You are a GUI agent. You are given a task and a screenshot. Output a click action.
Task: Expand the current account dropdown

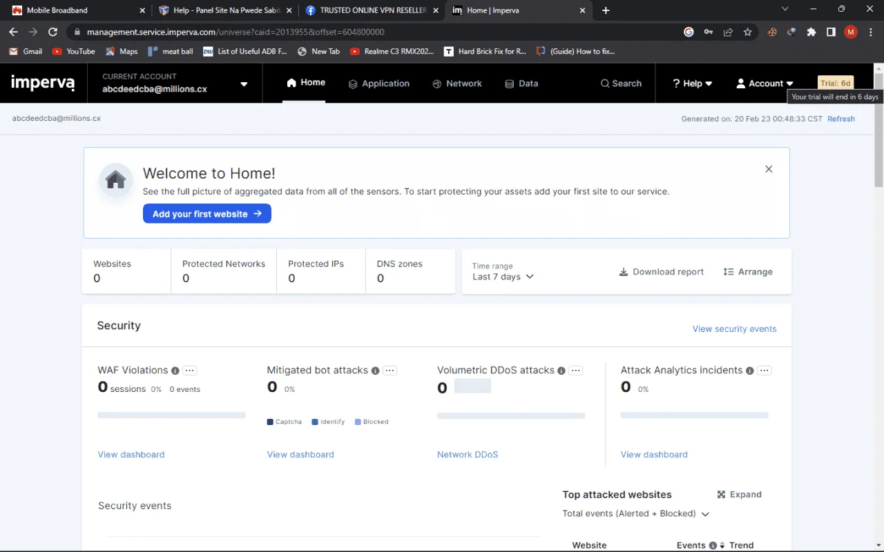244,84
